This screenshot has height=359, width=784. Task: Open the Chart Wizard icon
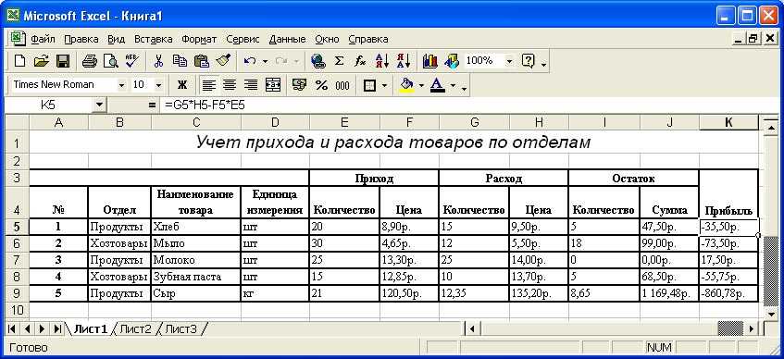(x=430, y=61)
